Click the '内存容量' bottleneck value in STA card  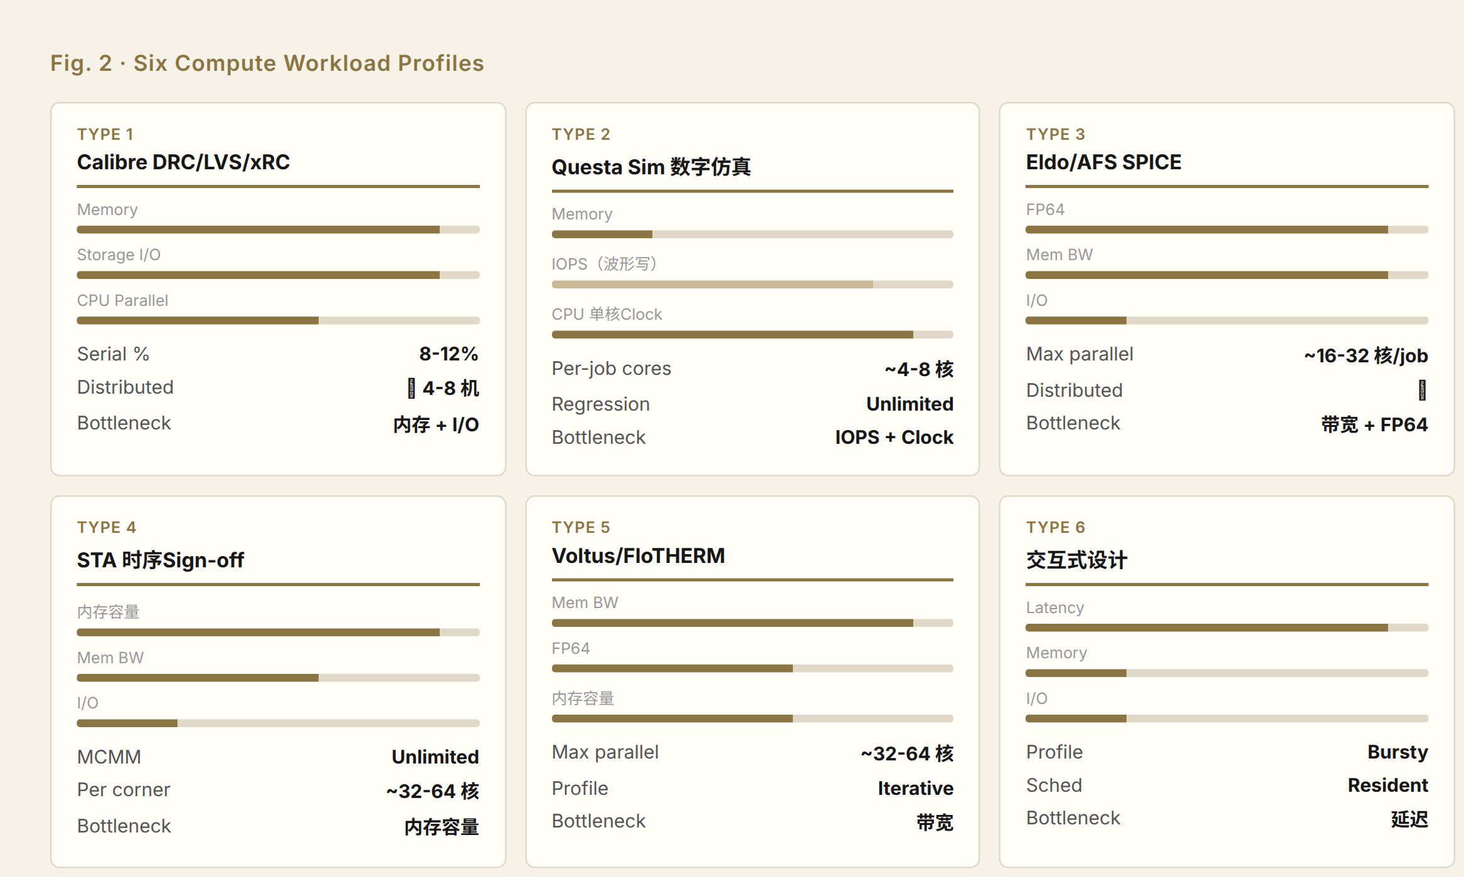442,827
